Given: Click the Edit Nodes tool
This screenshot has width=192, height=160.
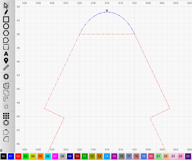Looking at the screenshot, I should click(x=6, y=40).
